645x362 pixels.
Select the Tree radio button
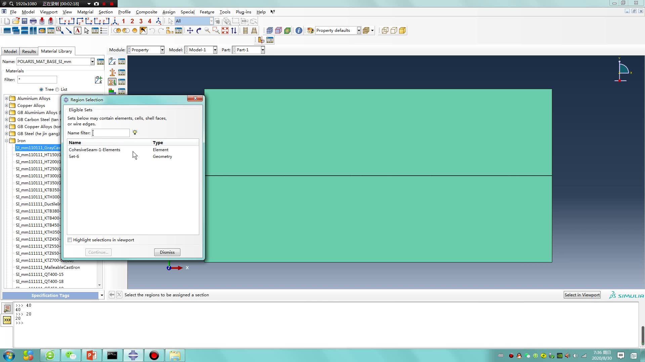point(41,89)
